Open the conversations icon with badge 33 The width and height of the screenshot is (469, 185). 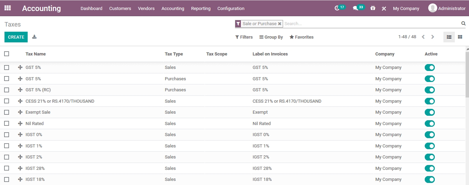point(355,8)
